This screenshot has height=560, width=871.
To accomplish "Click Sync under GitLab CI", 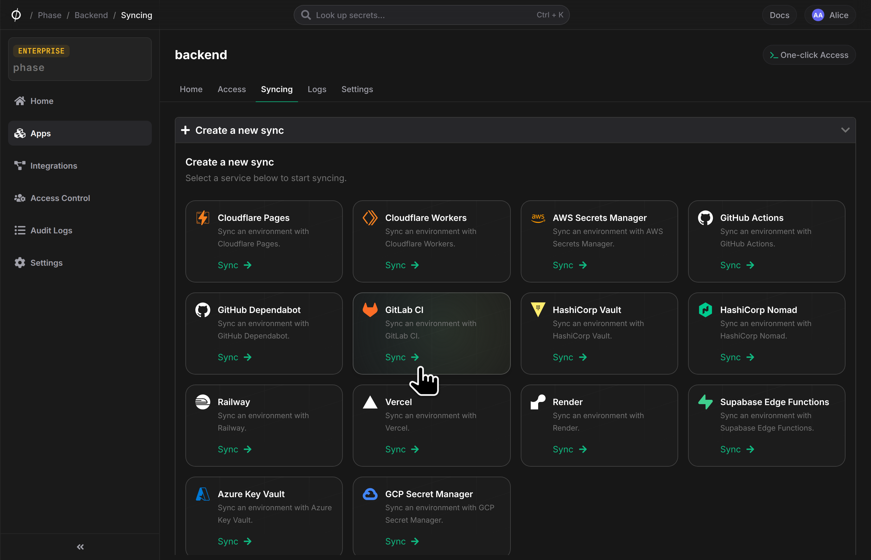I will pos(402,357).
